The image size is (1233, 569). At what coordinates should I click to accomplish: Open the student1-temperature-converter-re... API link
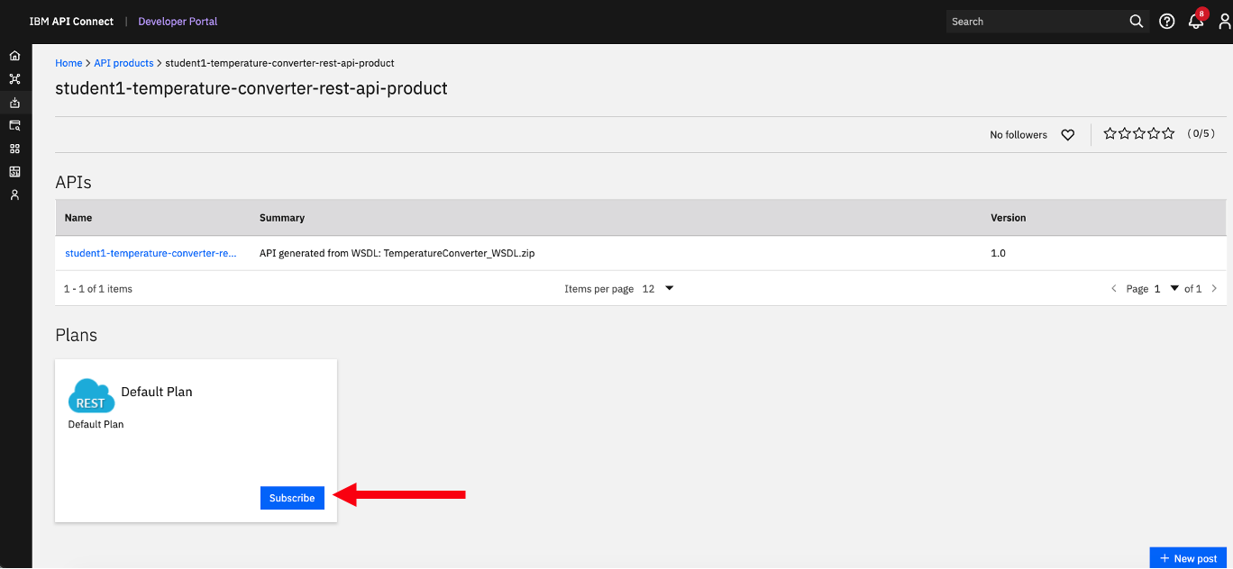151,254
